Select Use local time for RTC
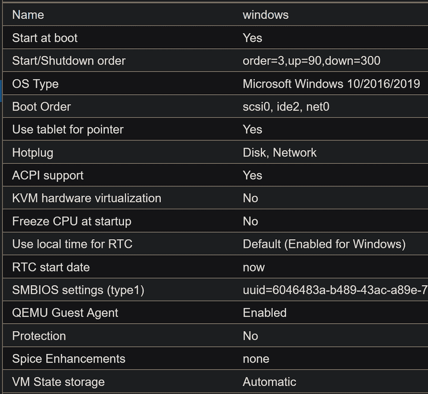The image size is (428, 394). click(x=72, y=244)
